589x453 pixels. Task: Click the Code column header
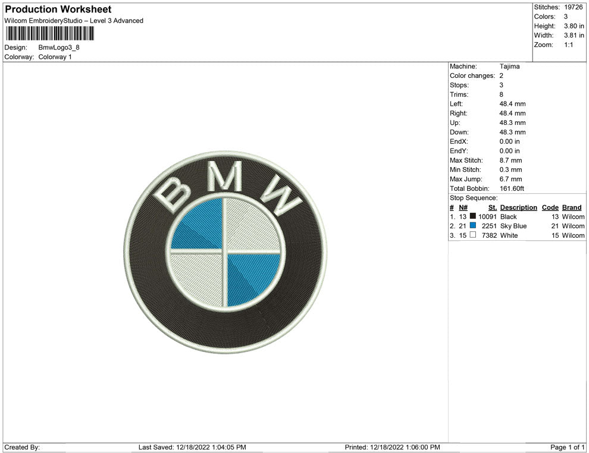[x=550, y=207]
